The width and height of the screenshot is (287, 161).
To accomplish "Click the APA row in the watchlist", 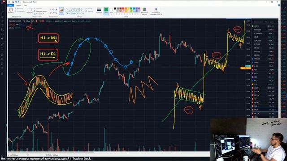I will point(265,110).
